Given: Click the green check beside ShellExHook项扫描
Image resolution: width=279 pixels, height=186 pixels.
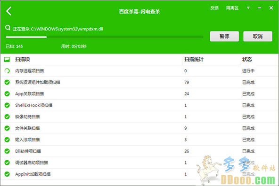Looking at the screenshot, I should click(7, 105).
